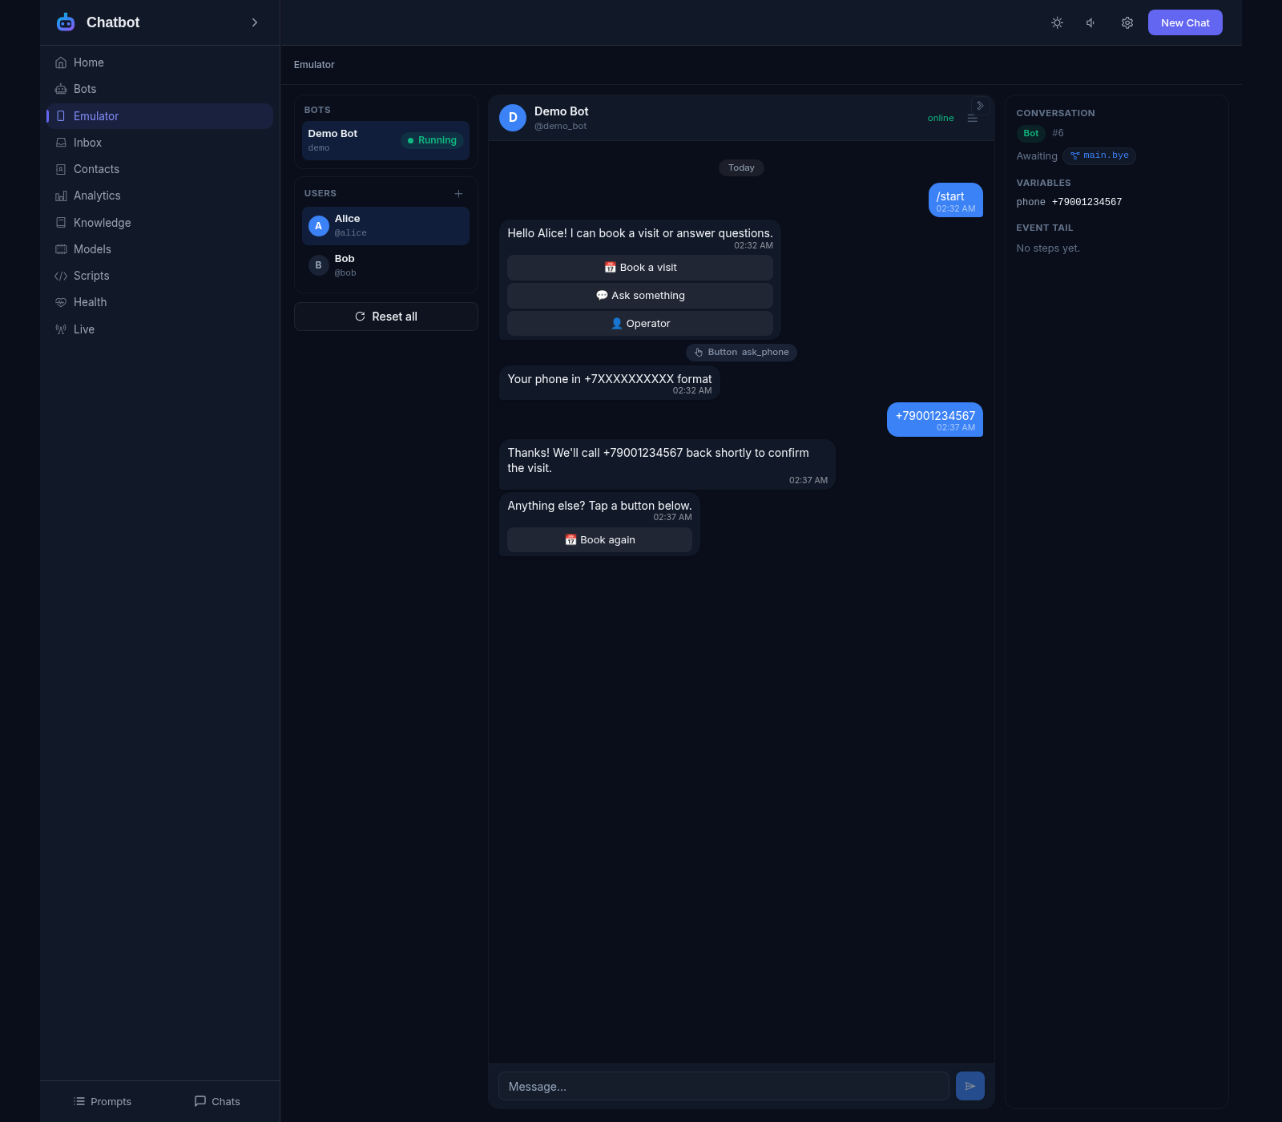Collapse the sidebar with the chevron
The image size is (1282, 1122).
click(255, 22)
